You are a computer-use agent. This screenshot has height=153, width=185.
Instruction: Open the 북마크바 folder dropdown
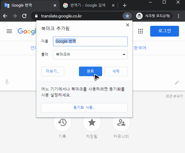pyautogui.click(x=90, y=55)
